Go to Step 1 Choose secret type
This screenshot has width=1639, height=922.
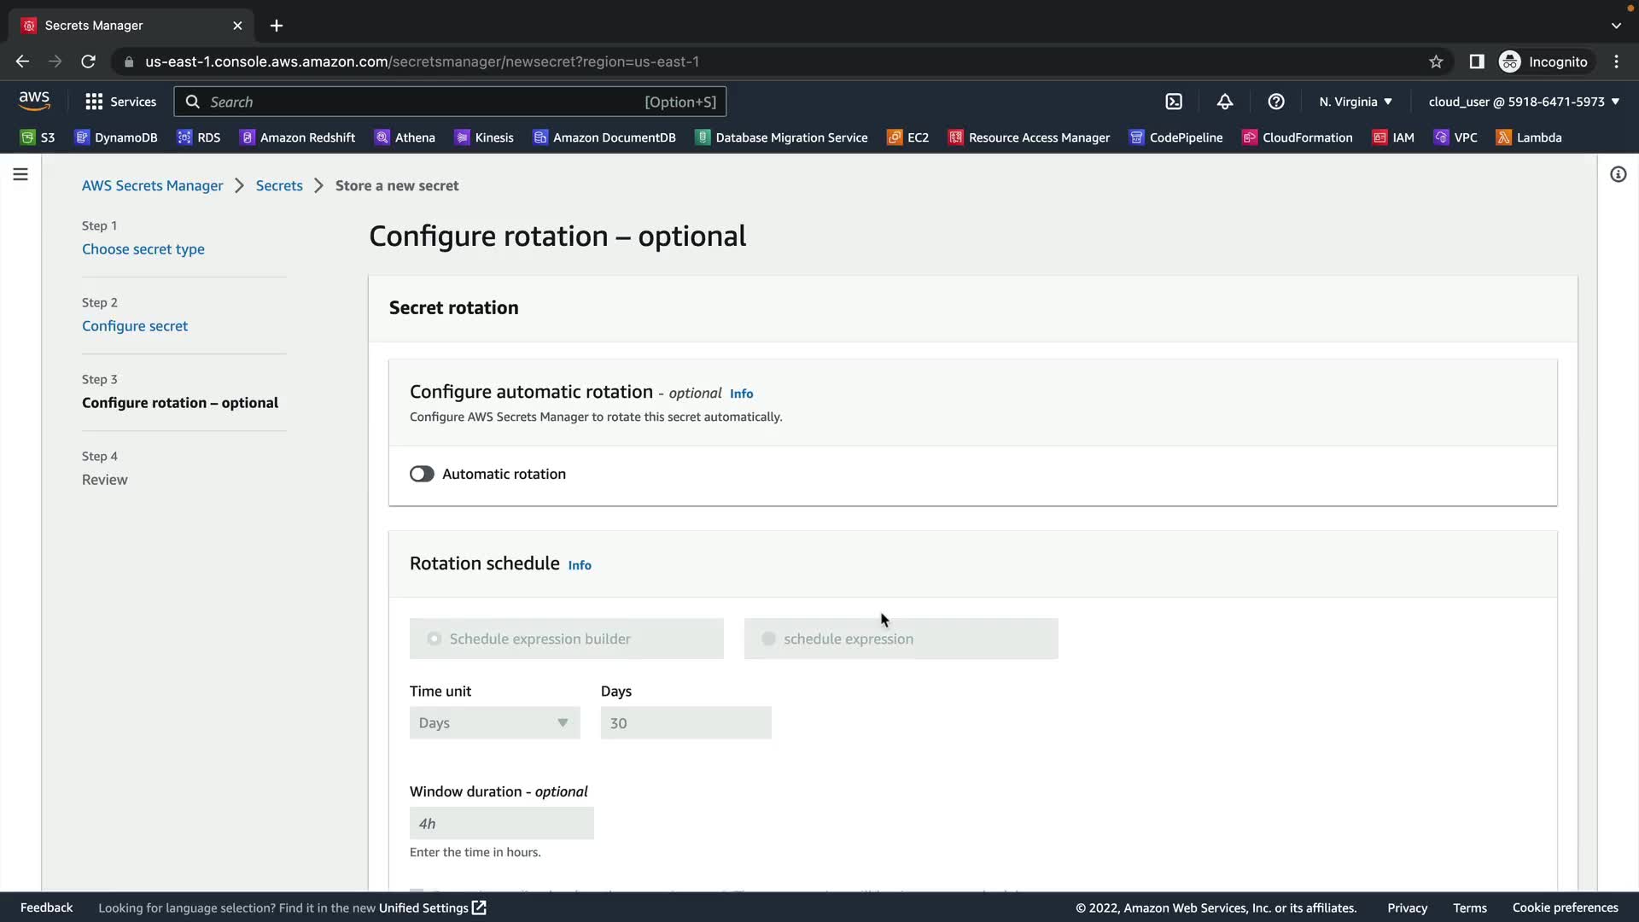(143, 249)
